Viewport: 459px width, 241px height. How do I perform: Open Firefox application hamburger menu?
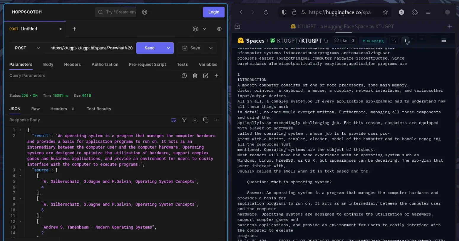click(x=428, y=12)
